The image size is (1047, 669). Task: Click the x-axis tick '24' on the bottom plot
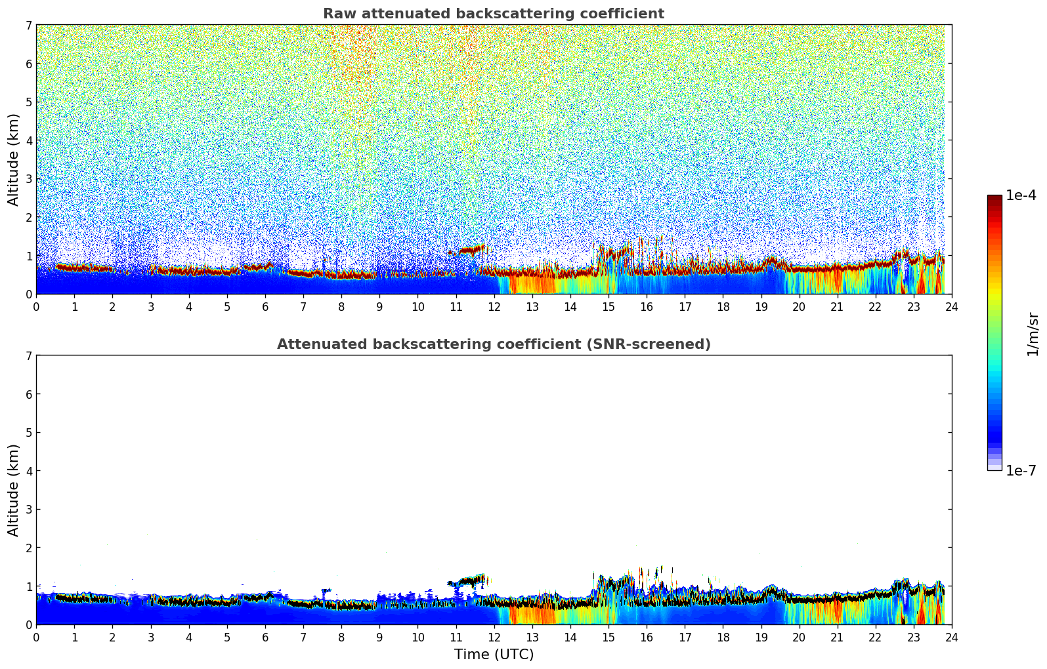point(952,637)
